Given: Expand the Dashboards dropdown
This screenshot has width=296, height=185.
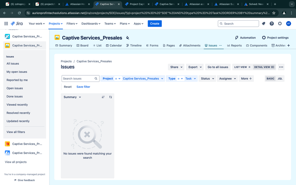Looking at the screenshot, I should [x=91, y=24].
